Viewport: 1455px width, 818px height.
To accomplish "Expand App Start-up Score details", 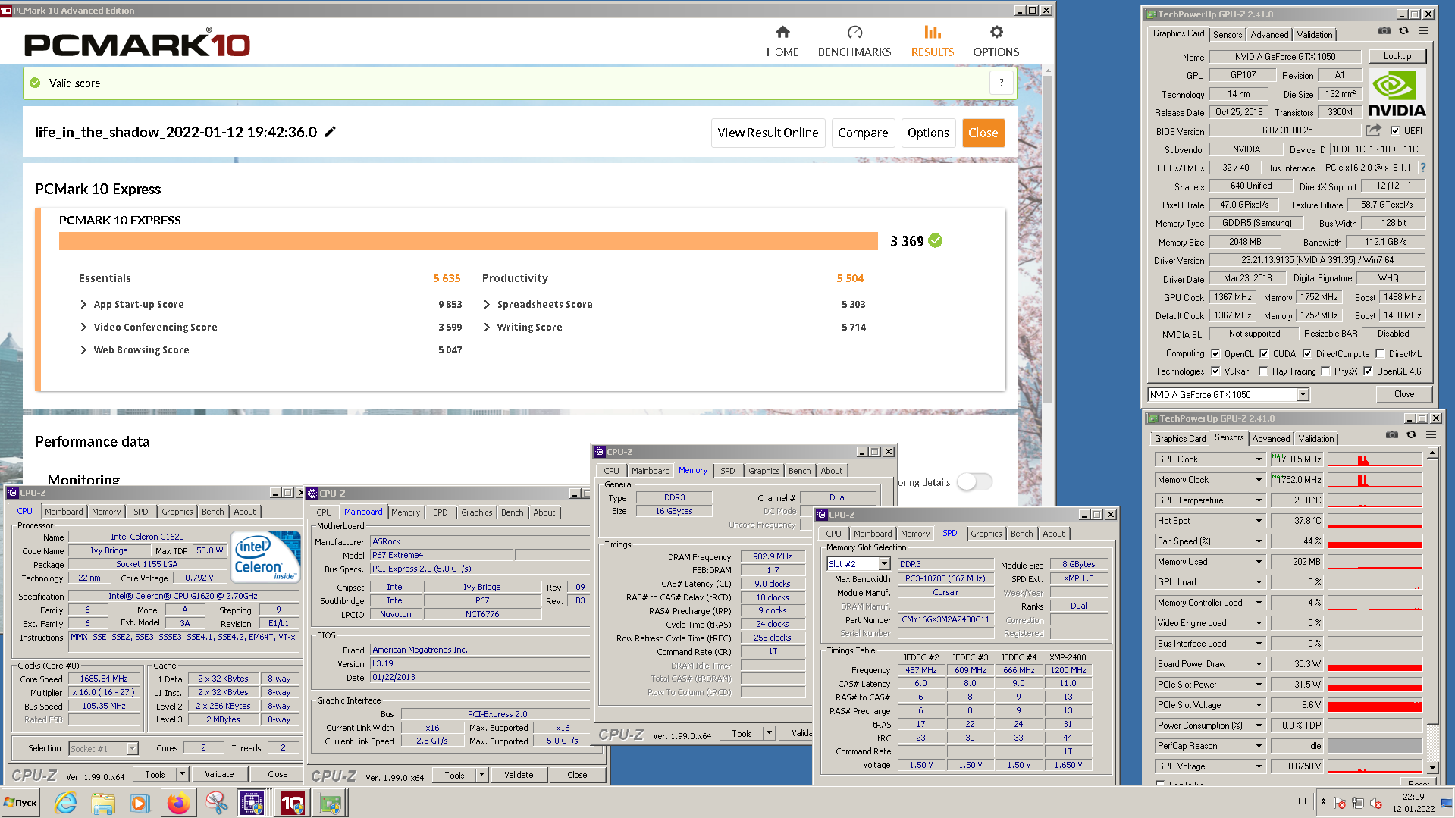I will [x=83, y=304].
